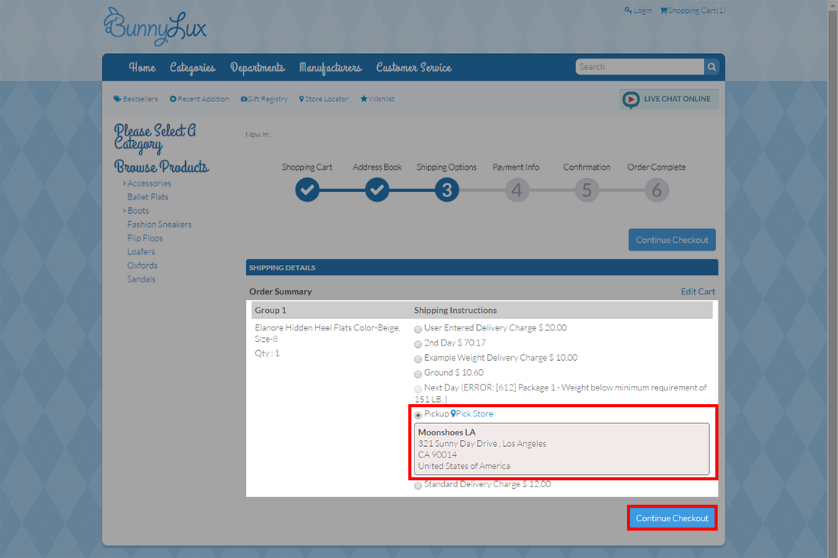Screen dimensions: 838x558
Task: Click the Elanore Hidden Heel Flats item text
Action: tap(328, 333)
